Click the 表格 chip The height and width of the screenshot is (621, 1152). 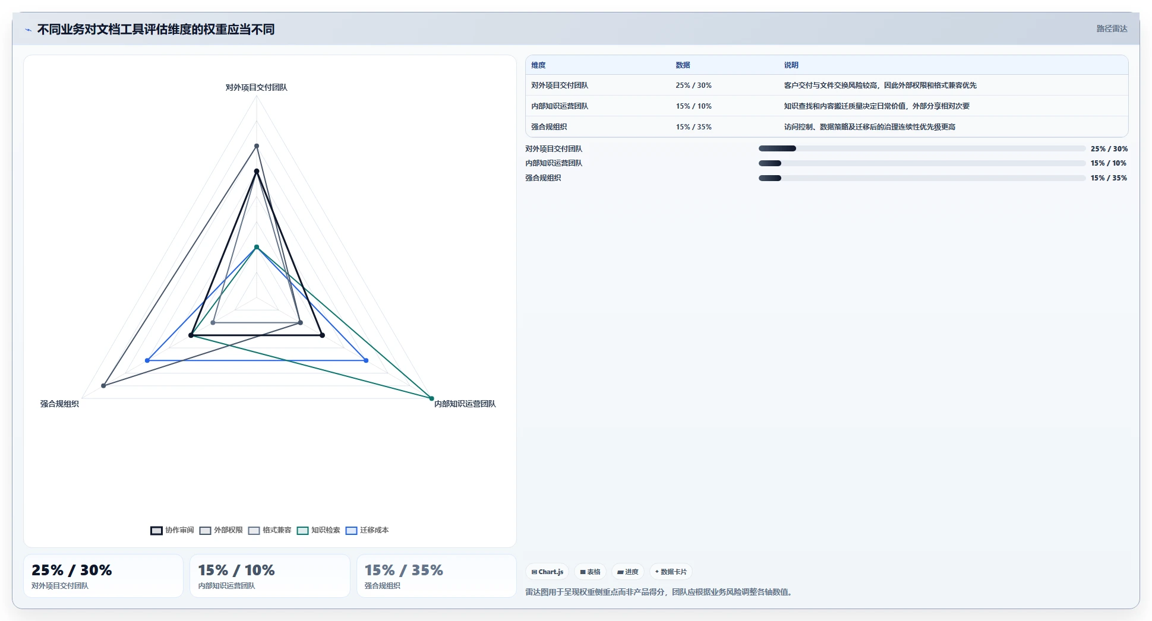click(590, 572)
